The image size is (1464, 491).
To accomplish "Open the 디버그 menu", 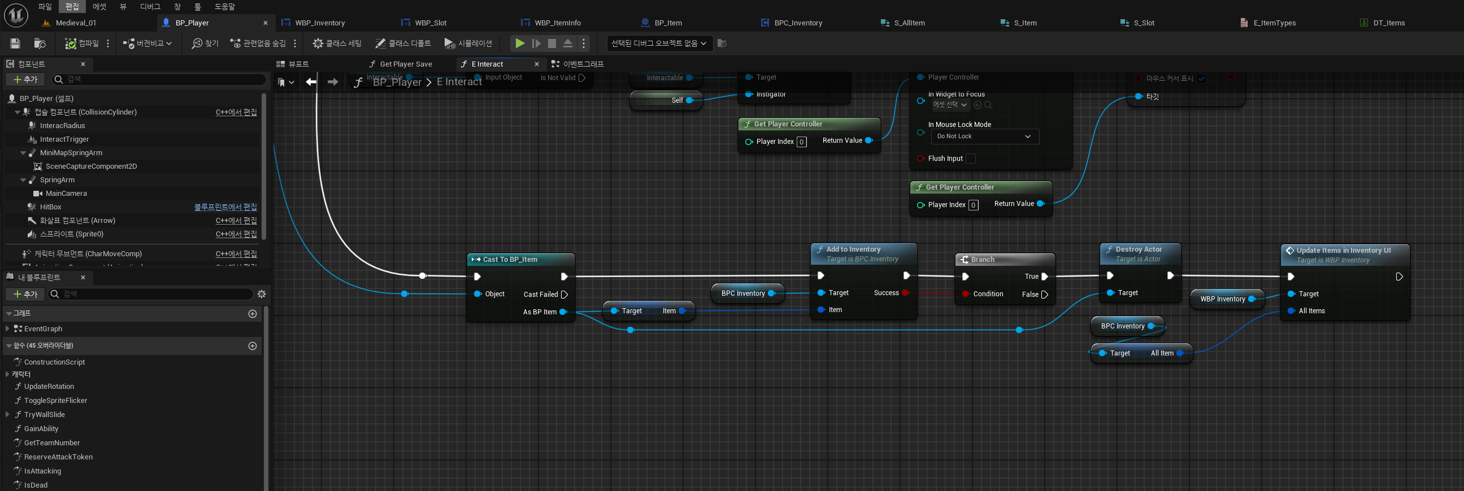I will [x=150, y=7].
